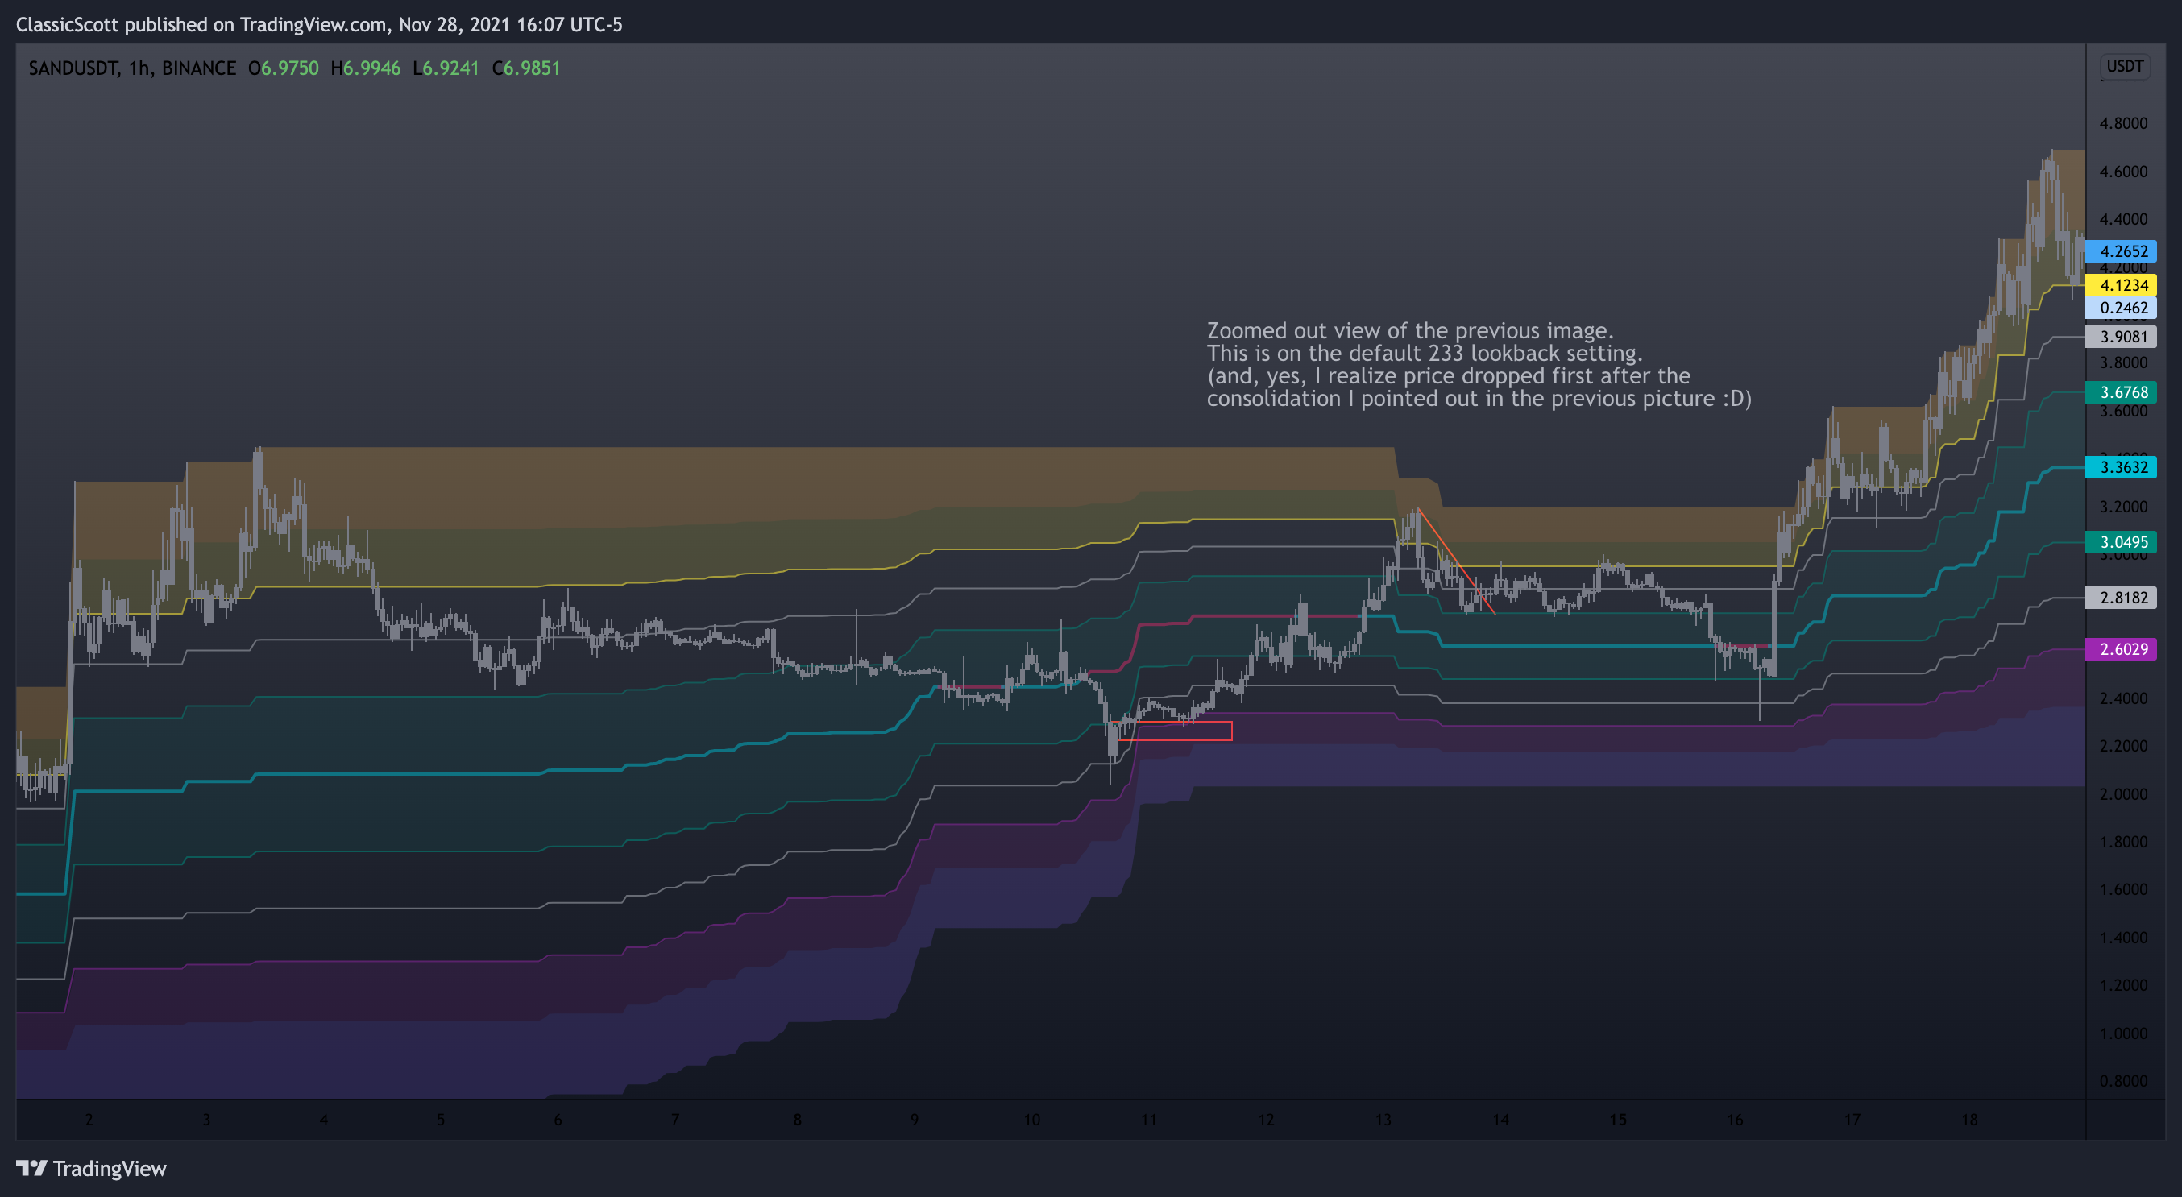
Task: Select the 3.0495 teal price label
Action: 2121,542
